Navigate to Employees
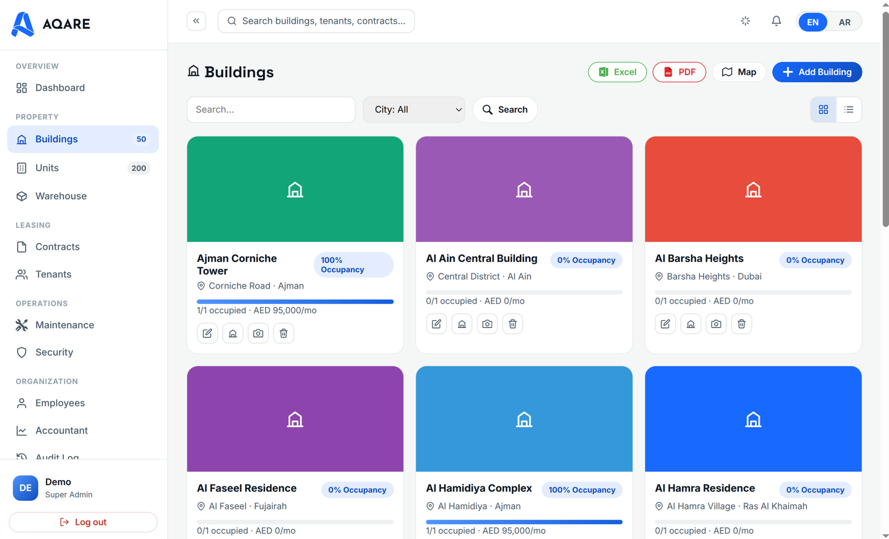The image size is (889, 539). pyautogui.click(x=83, y=403)
